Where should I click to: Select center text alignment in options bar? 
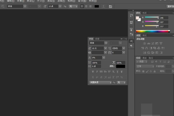point(86,6)
